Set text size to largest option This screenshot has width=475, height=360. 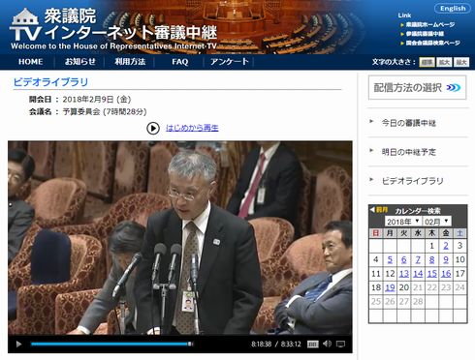[461, 62]
